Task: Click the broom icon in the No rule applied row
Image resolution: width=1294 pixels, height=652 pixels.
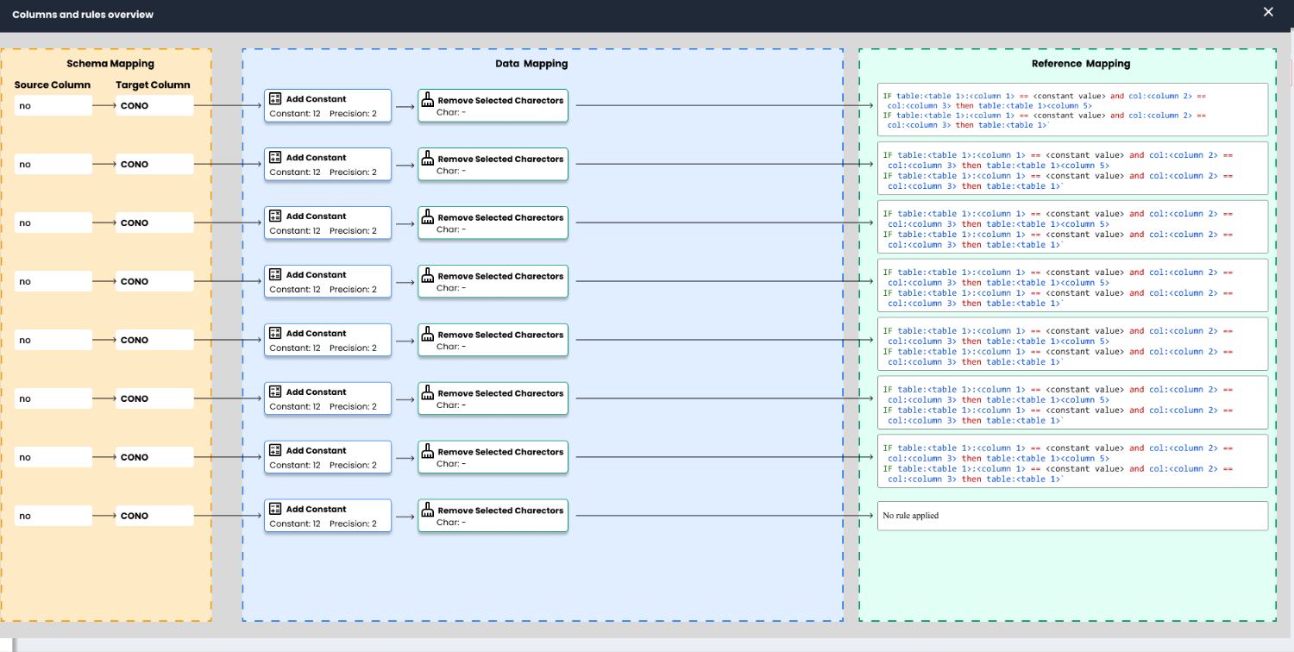Action: point(427,510)
